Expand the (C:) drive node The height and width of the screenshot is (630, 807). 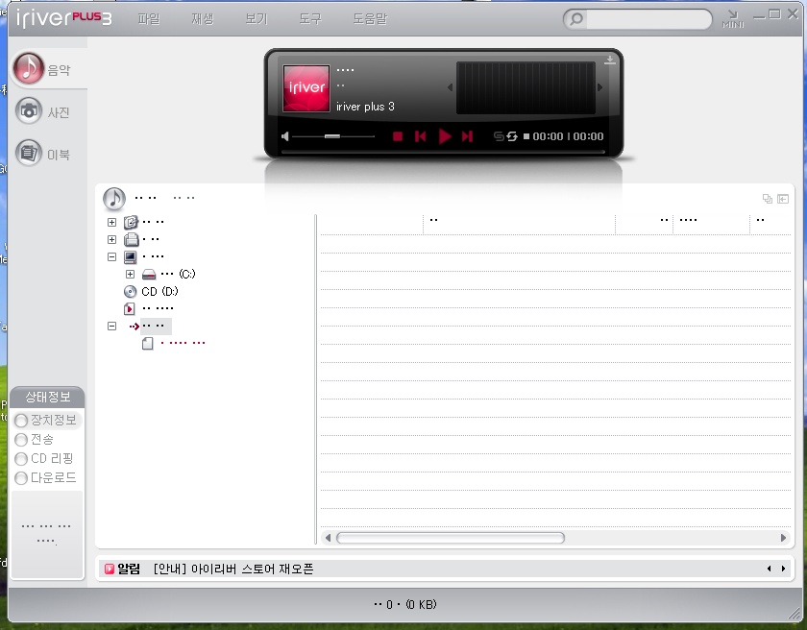pos(131,274)
